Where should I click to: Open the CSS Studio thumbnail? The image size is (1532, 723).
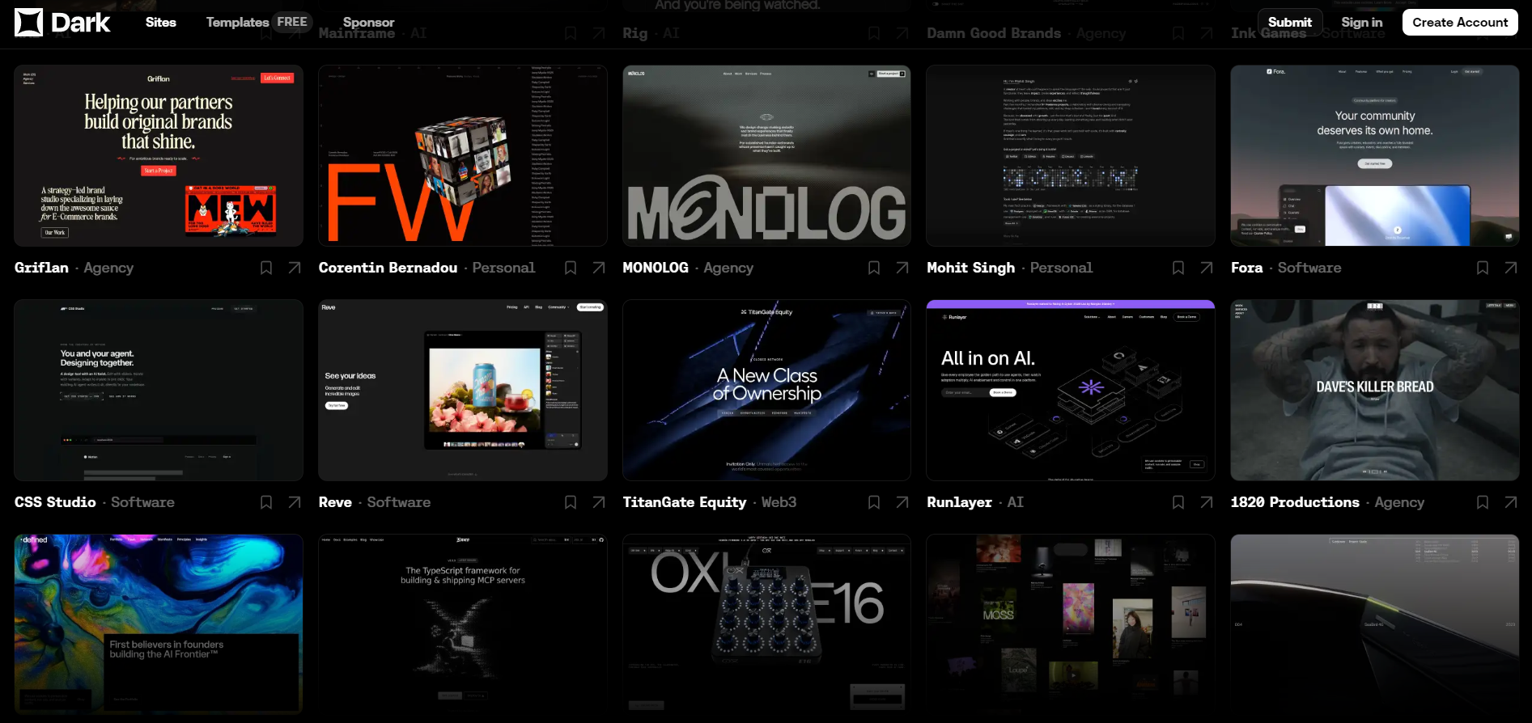pyautogui.click(x=159, y=391)
